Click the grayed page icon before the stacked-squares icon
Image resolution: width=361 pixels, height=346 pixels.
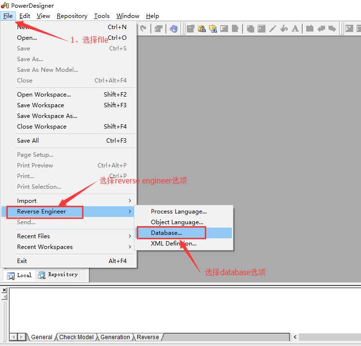tap(235, 29)
